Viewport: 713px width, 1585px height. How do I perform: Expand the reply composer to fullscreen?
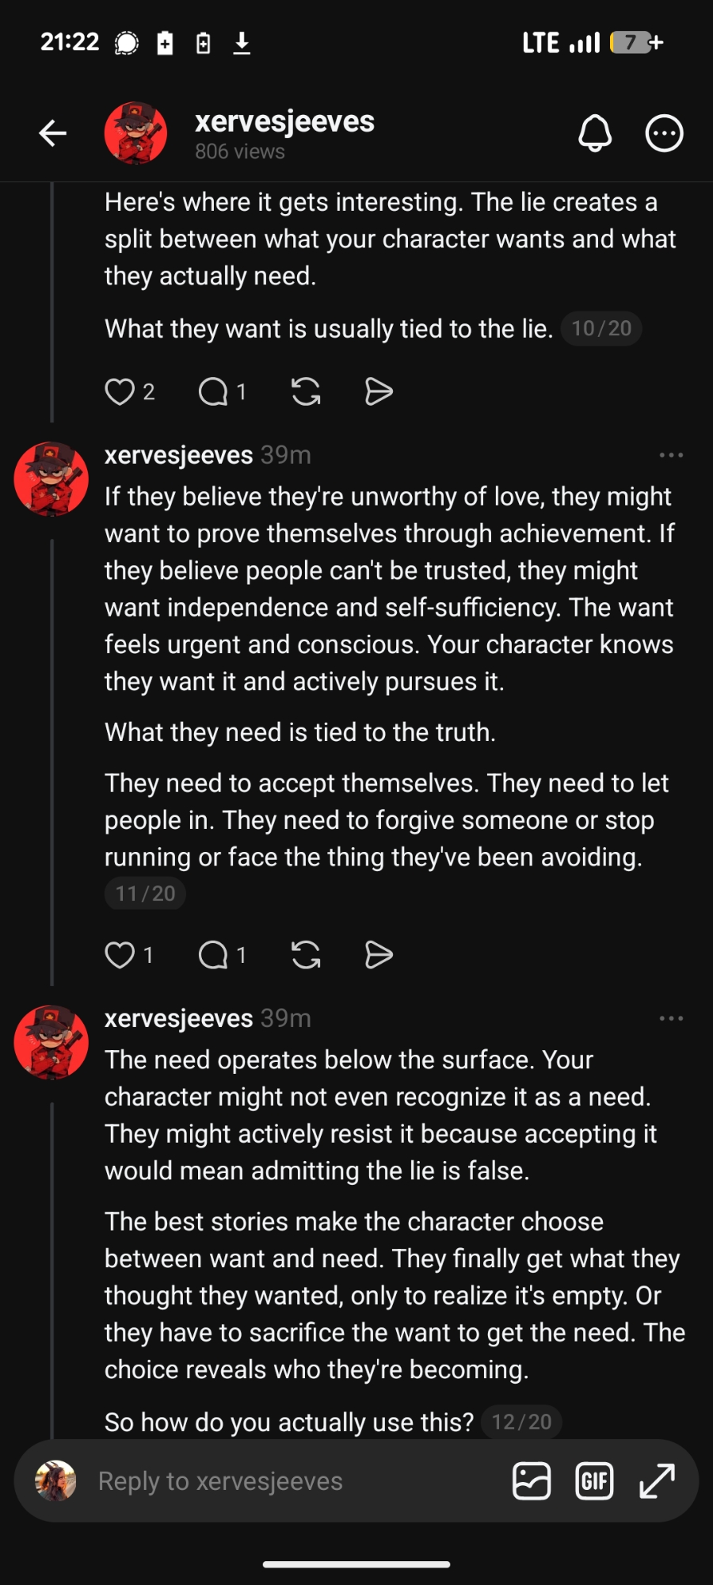tap(657, 1481)
